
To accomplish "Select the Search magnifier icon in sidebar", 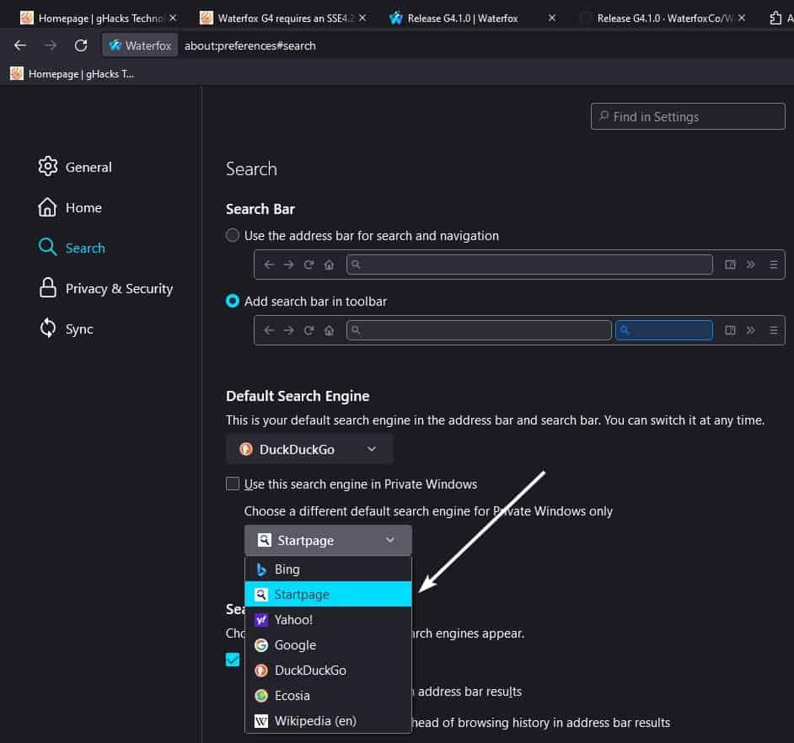I will point(49,248).
